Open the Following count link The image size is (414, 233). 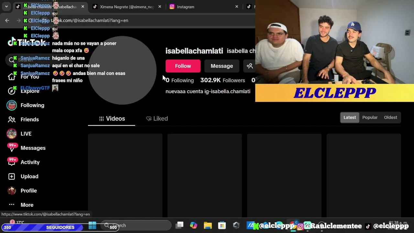180,80
